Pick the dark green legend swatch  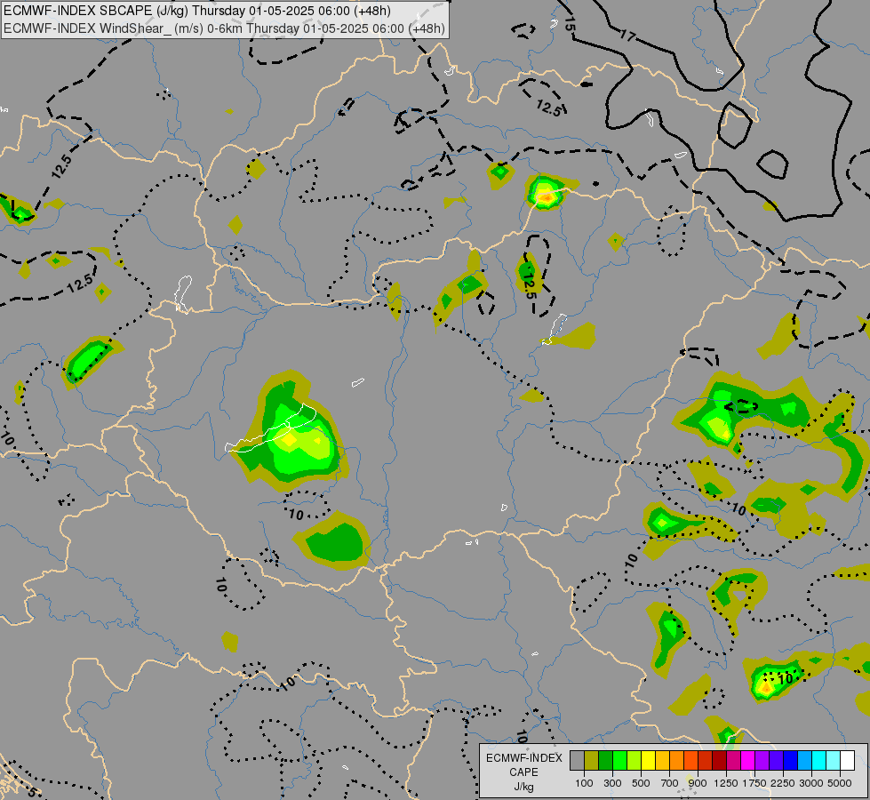click(x=605, y=760)
